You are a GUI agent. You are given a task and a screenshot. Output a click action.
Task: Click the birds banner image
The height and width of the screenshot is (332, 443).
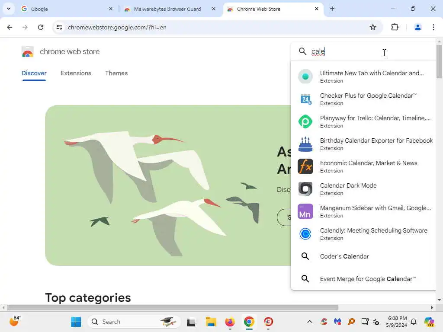point(168,185)
